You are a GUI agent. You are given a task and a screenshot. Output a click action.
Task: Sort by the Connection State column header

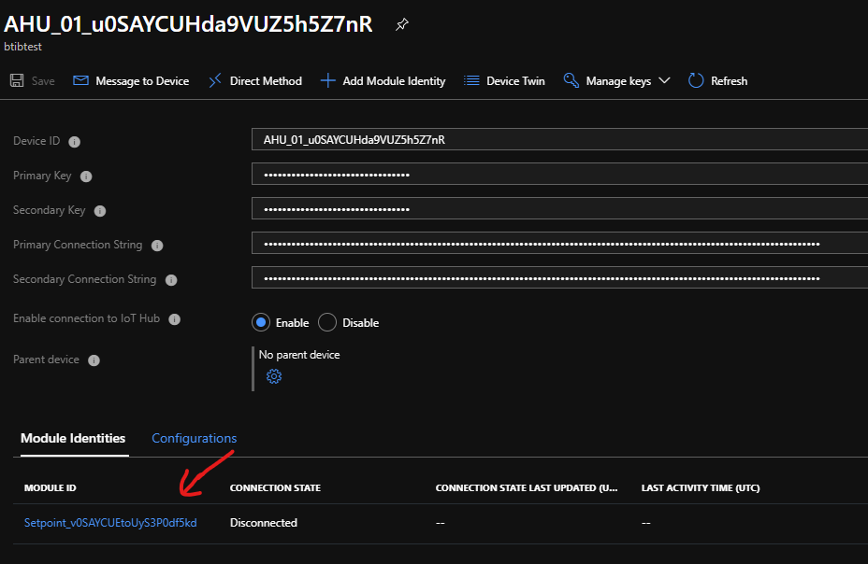click(x=275, y=488)
